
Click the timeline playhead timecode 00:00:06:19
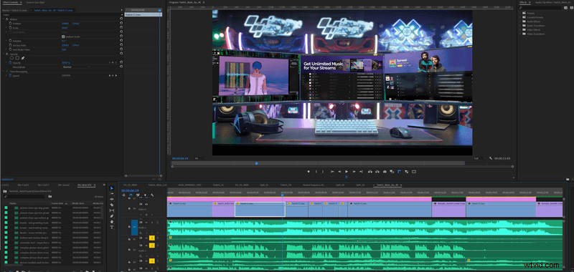[x=130, y=190]
